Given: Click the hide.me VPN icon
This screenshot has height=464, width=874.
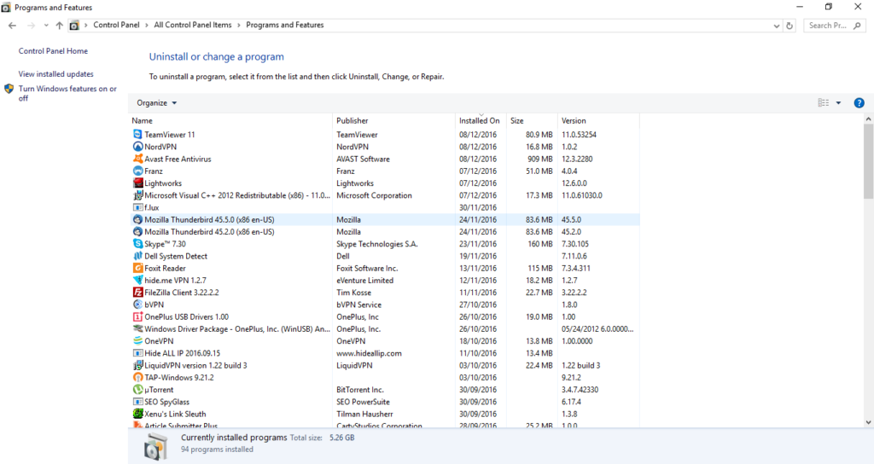Looking at the screenshot, I should tap(137, 280).
